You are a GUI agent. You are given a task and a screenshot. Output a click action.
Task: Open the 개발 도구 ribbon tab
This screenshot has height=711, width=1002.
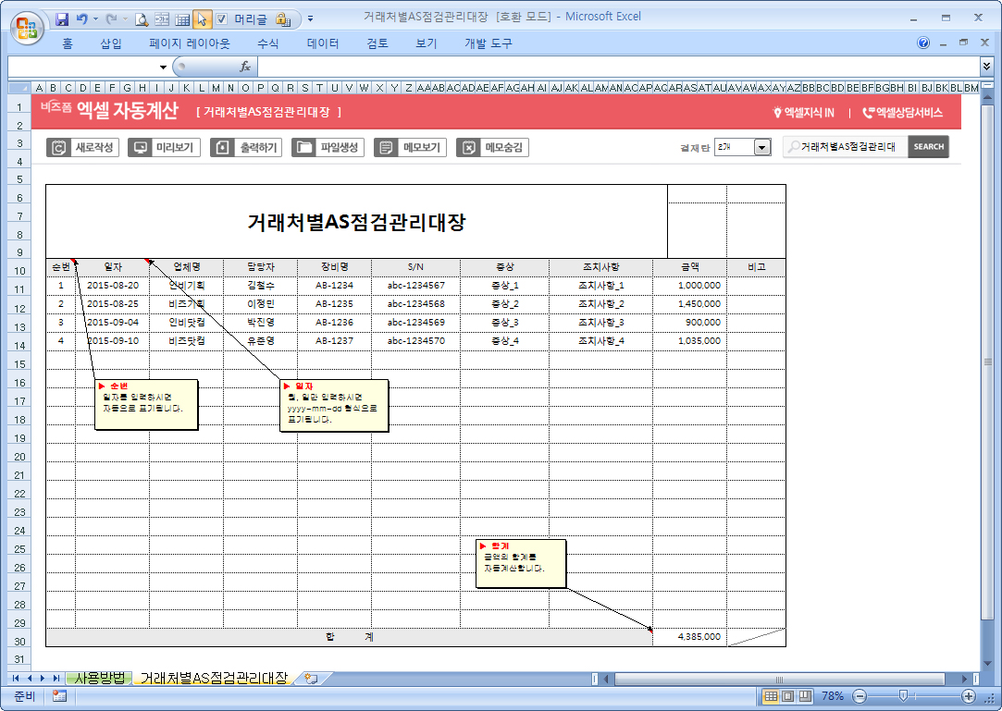pos(489,43)
